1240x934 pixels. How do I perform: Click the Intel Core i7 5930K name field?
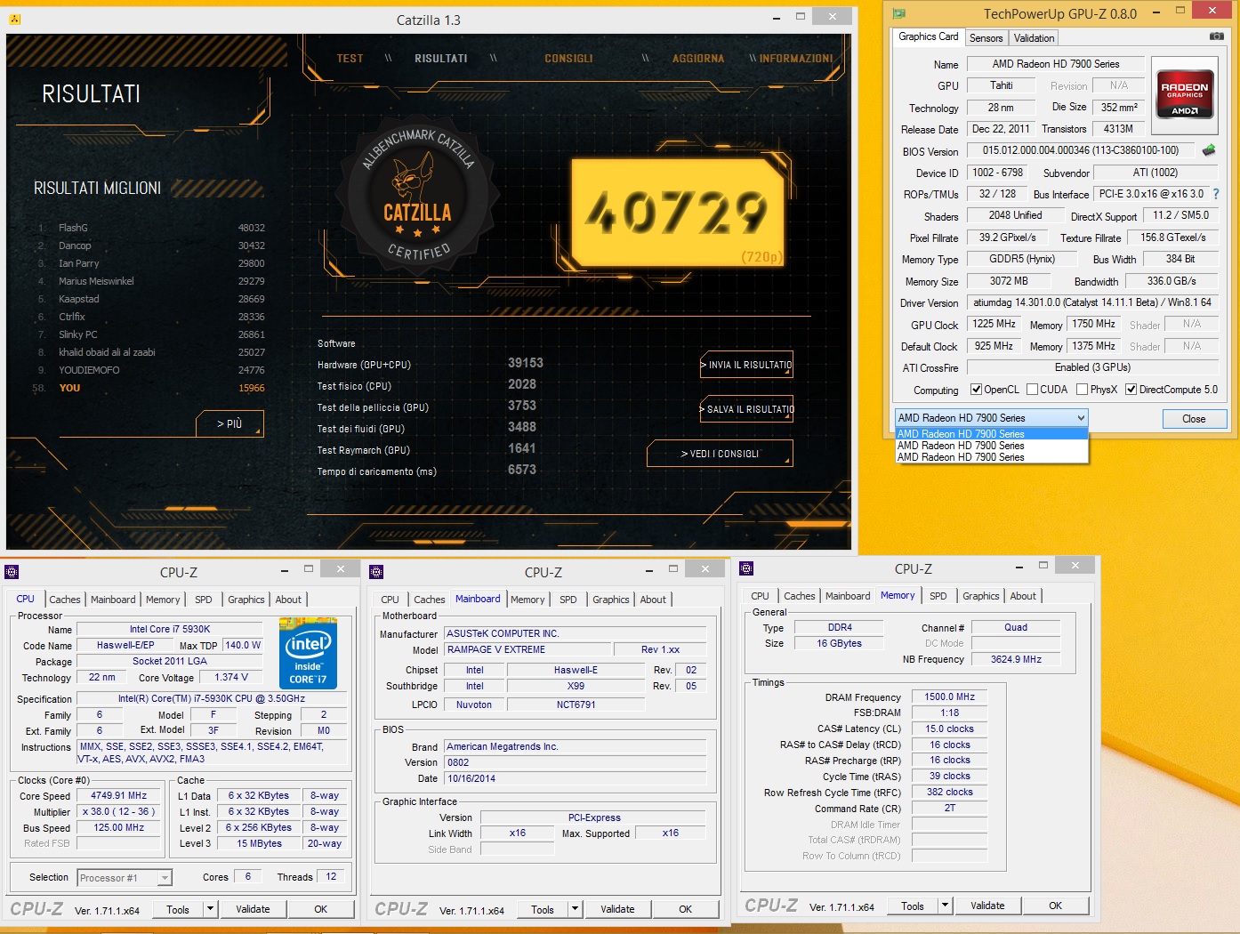coord(170,630)
